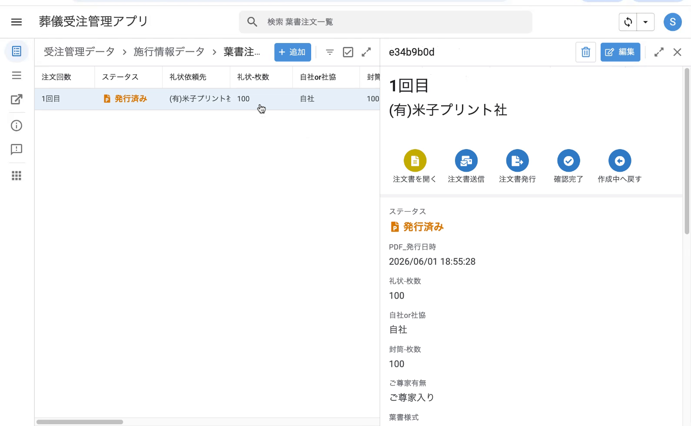Open the info circle sidebar icon
This screenshot has width=691, height=426.
point(17,126)
